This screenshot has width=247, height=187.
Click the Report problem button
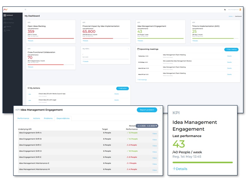(x=147, y=110)
